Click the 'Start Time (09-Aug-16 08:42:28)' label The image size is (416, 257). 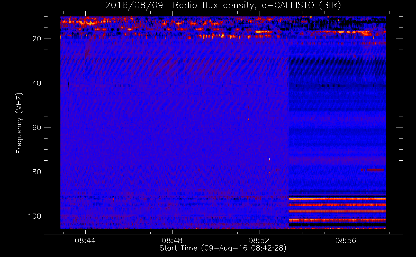coord(223,248)
